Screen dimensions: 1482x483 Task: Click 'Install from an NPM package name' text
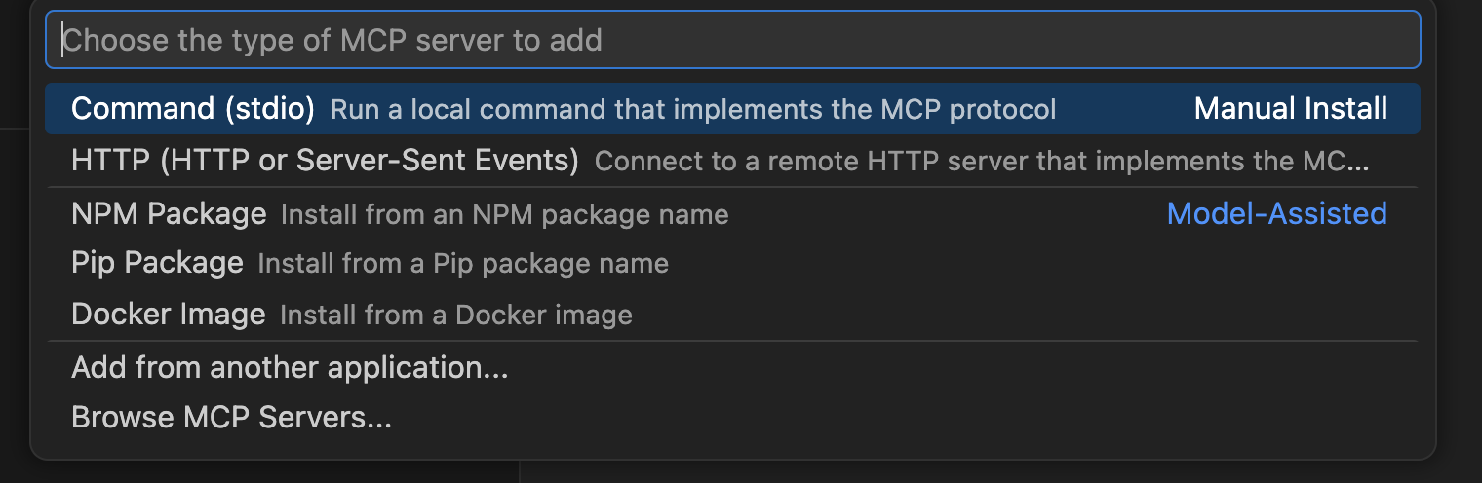[504, 214]
